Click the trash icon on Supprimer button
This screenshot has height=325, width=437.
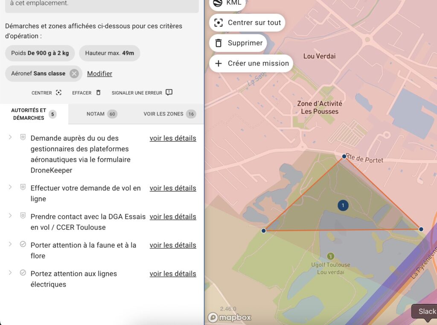tap(219, 43)
